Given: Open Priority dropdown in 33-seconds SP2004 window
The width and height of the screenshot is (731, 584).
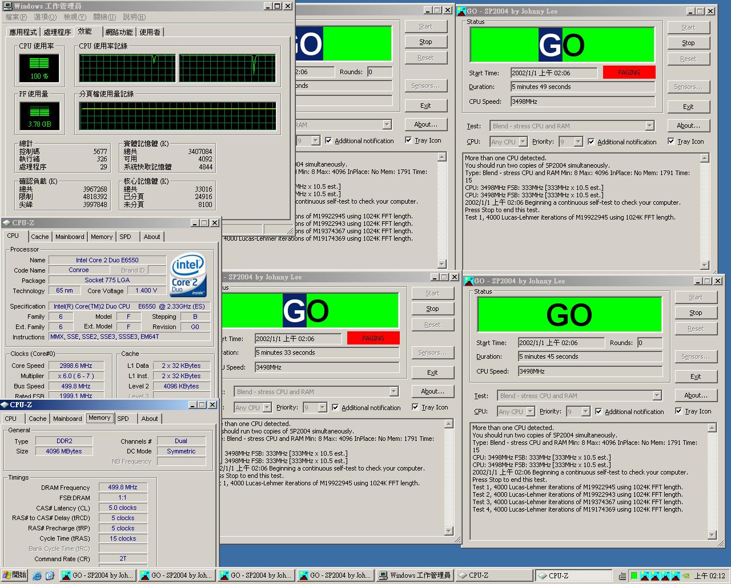Looking at the screenshot, I should [322, 408].
